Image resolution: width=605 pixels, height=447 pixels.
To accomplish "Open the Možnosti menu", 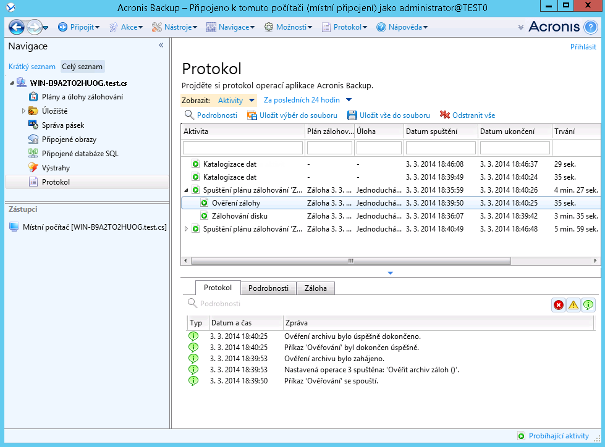I will [288, 27].
